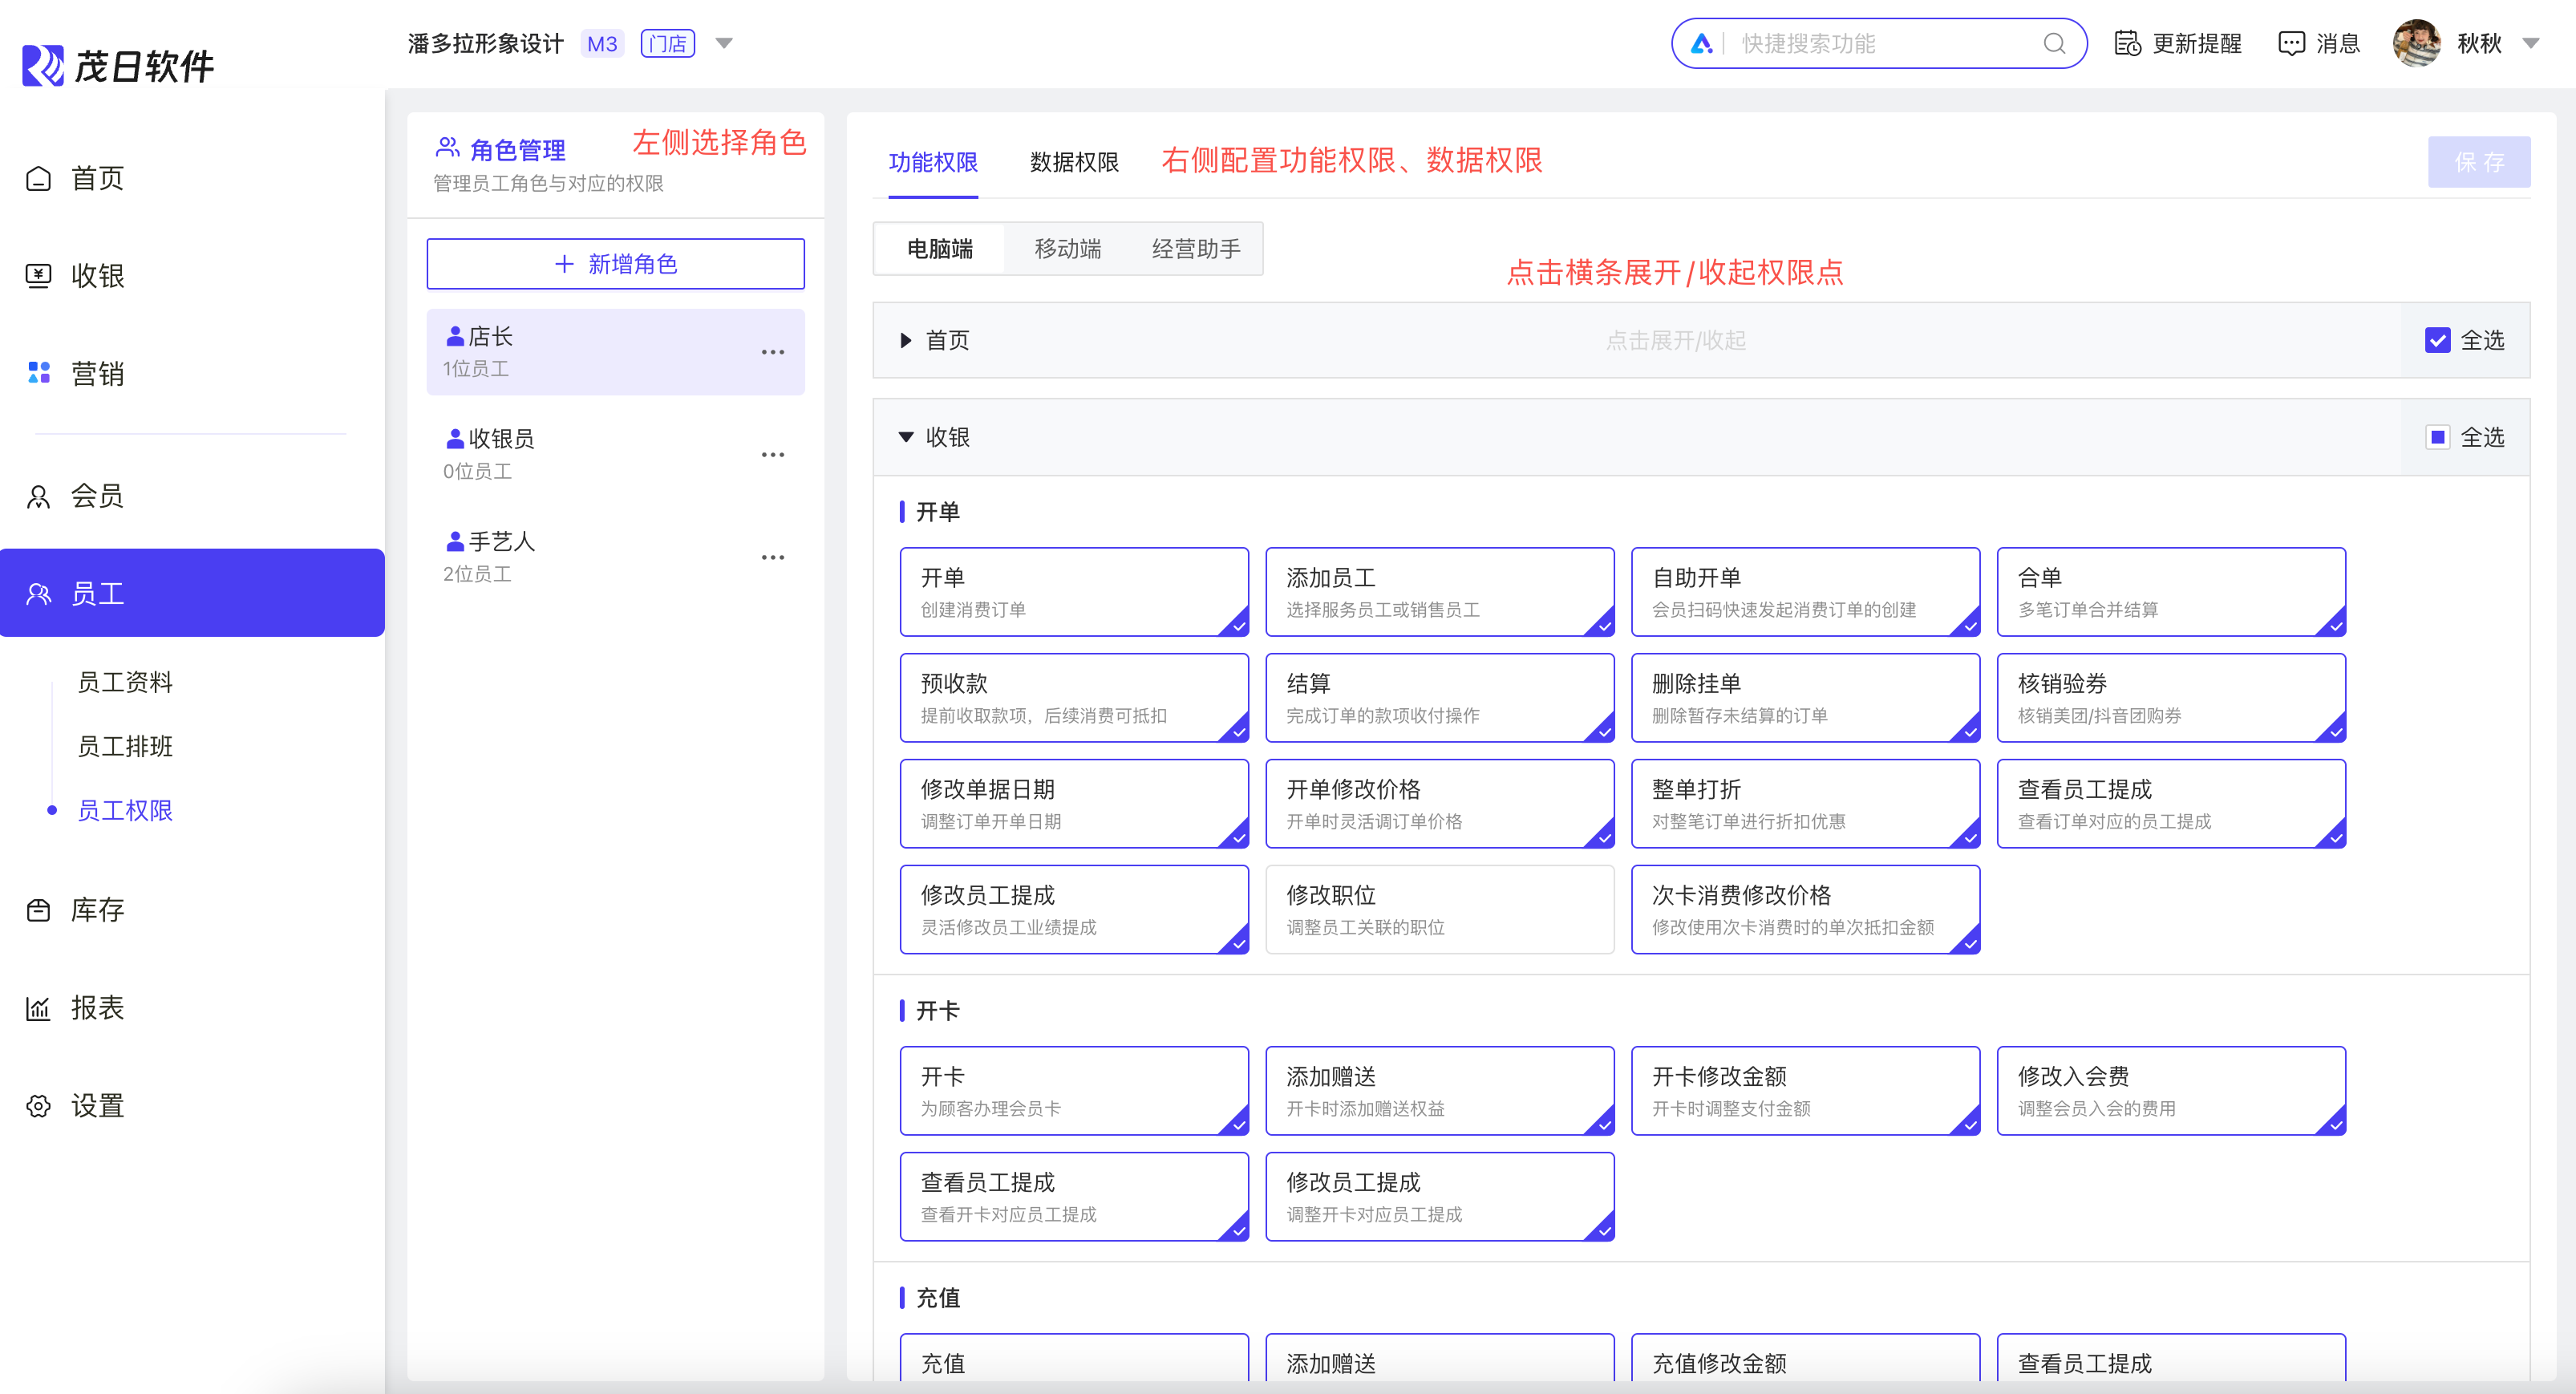Switch to 数据权限 tab
This screenshot has width=2576, height=1394.
1073,162
